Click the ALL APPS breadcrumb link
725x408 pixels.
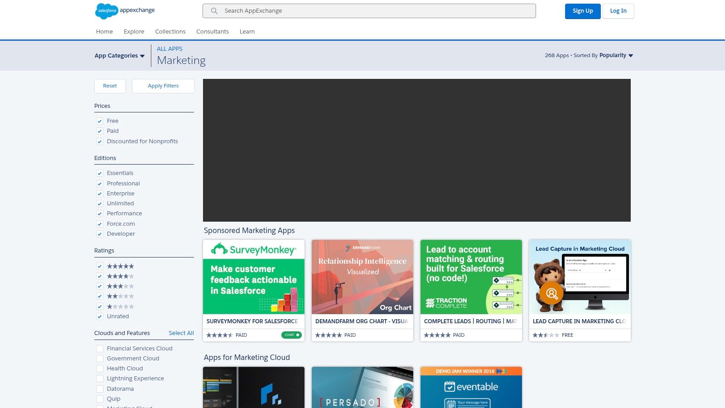(169, 49)
